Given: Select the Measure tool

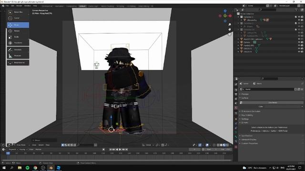Looking at the screenshot, I should (18, 56).
